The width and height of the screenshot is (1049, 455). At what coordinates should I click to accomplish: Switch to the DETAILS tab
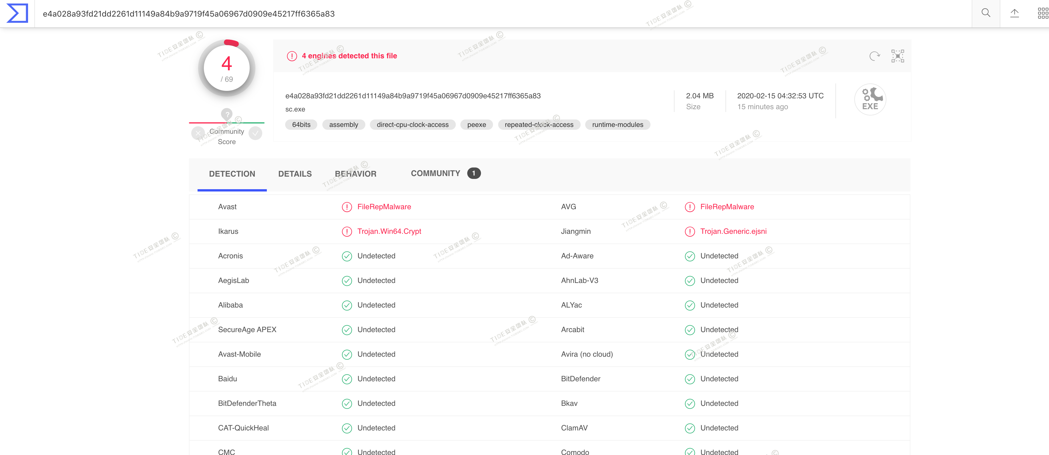pyautogui.click(x=295, y=174)
